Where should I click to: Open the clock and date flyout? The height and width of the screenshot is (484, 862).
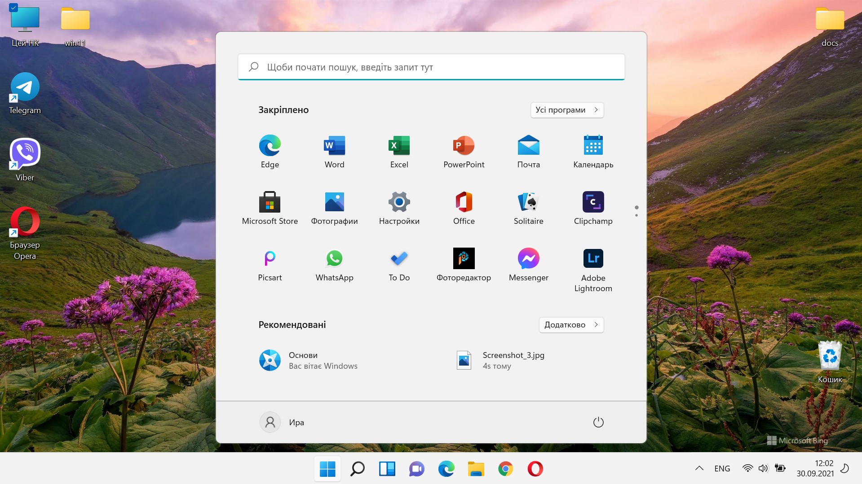(x=815, y=468)
